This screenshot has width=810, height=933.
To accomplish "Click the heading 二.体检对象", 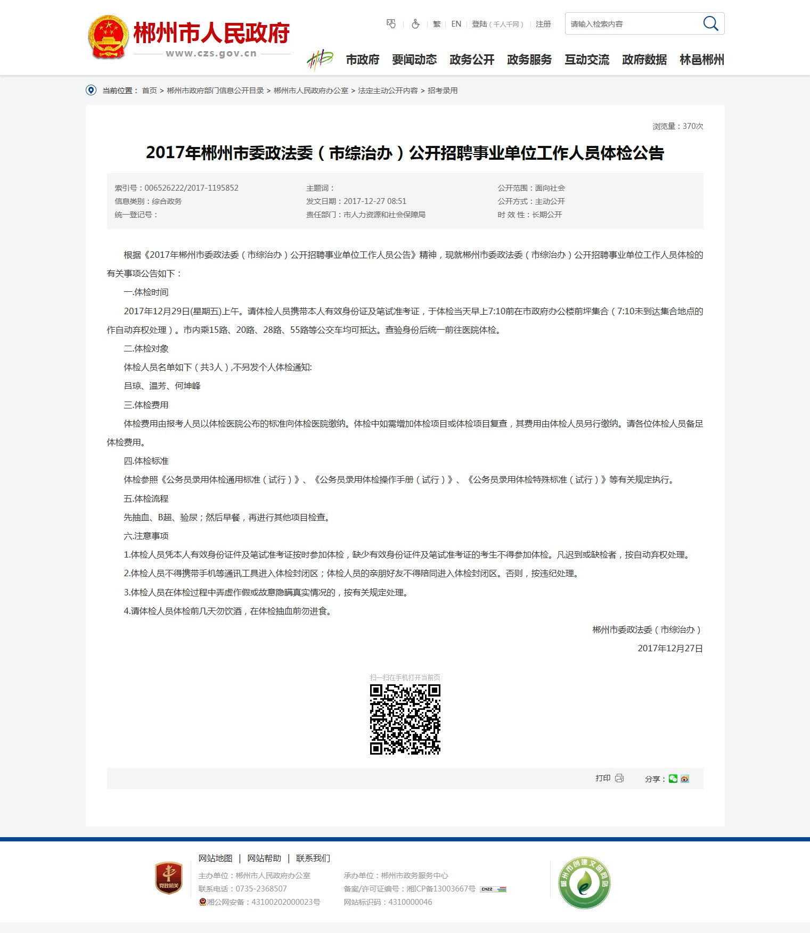I will pyautogui.click(x=146, y=349).
